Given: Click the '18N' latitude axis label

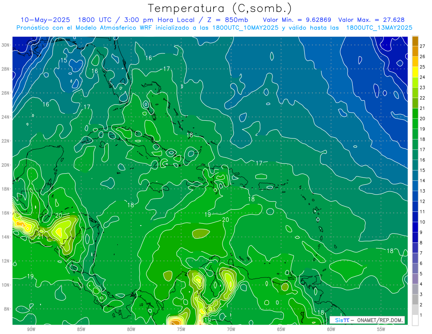Looking at the screenshot, I should [x=5, y=189].
